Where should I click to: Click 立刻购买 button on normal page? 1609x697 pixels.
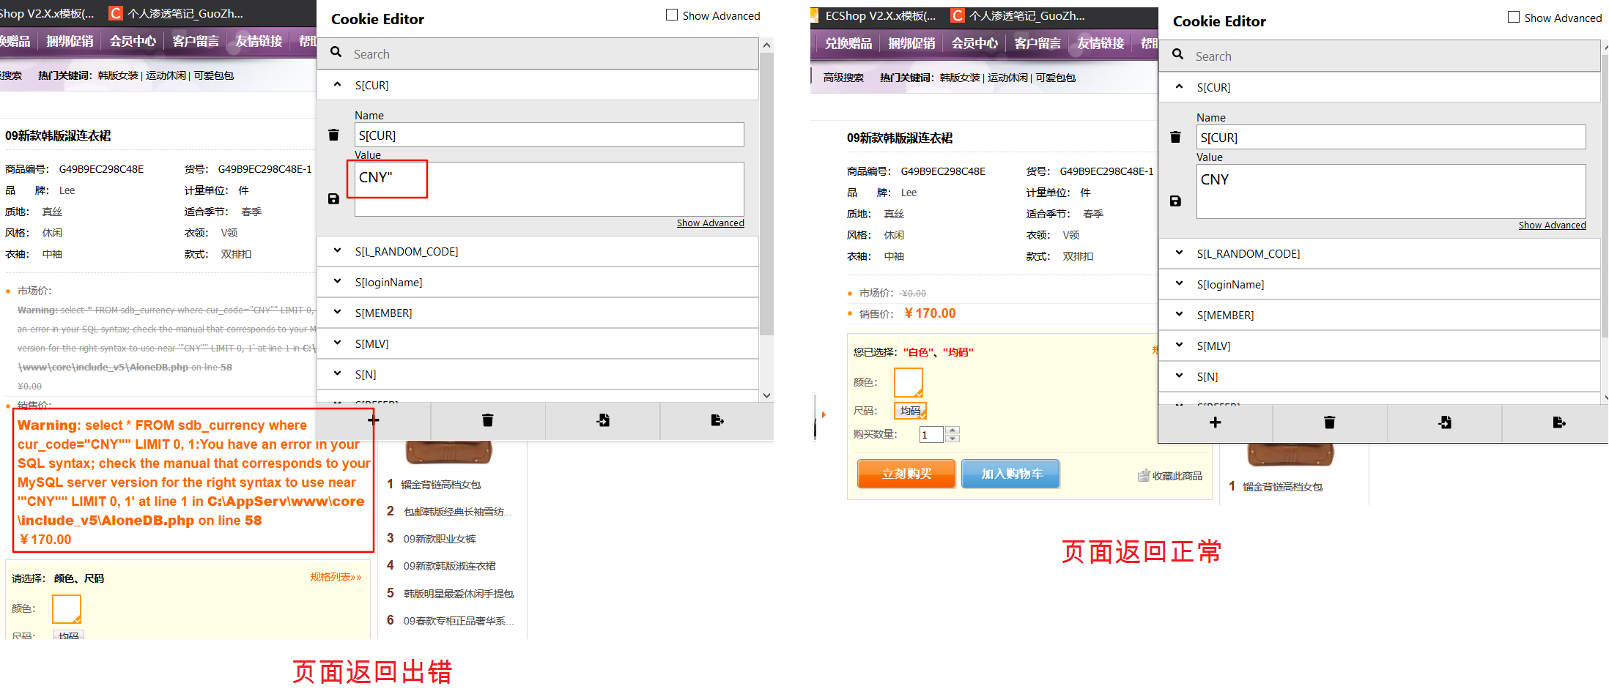(x=906, y=474)
